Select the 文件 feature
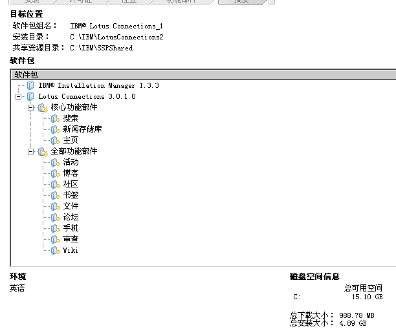This screenshot has height=329, width=396. click(x=71, y=206)
